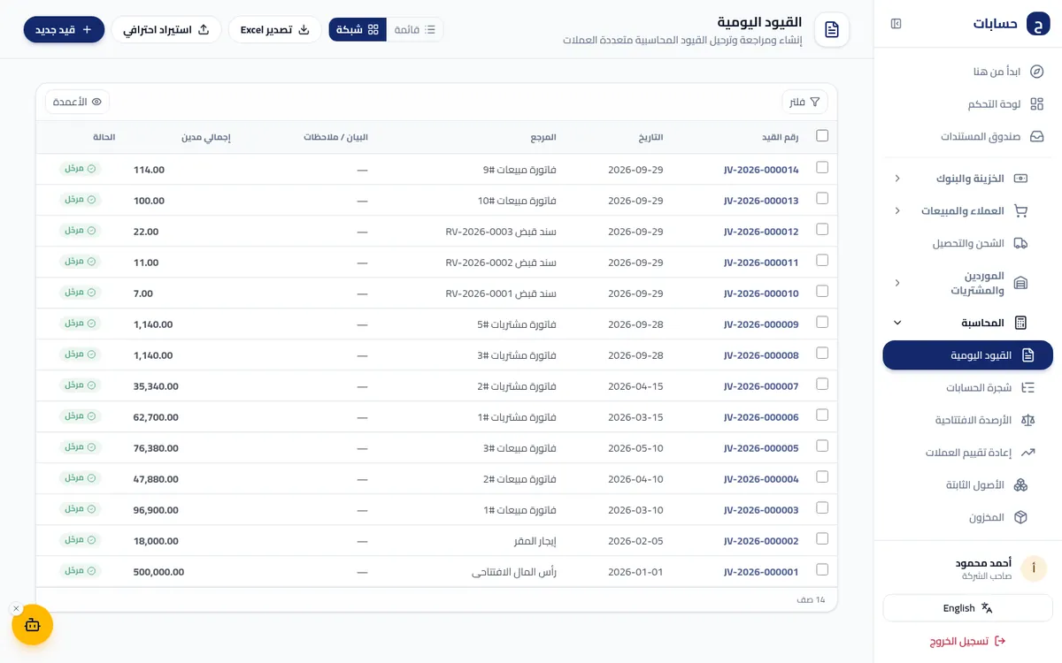Click the إيجار المقر reference cell
Screen dimensions: 1062x663
[534, 541]
